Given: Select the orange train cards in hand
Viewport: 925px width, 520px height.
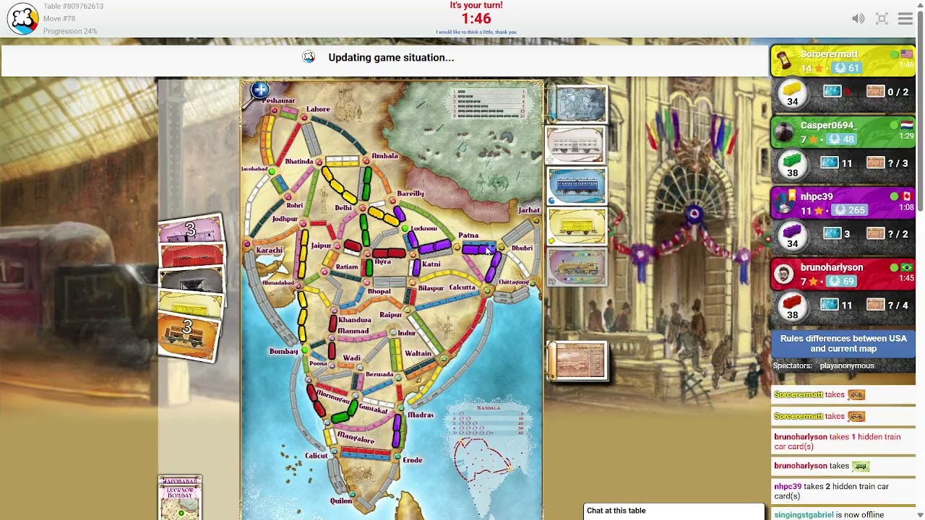Looking at the screenshot, I should (188, 336).
